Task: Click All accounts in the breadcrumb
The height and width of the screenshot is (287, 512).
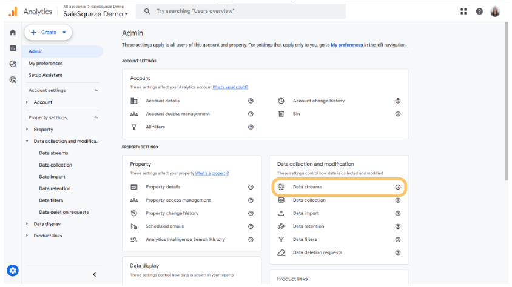Action: tap(75, 7)
